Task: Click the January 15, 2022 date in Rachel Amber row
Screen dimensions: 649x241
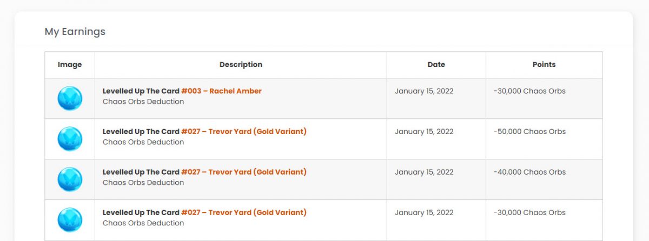Action: [424, 91]
